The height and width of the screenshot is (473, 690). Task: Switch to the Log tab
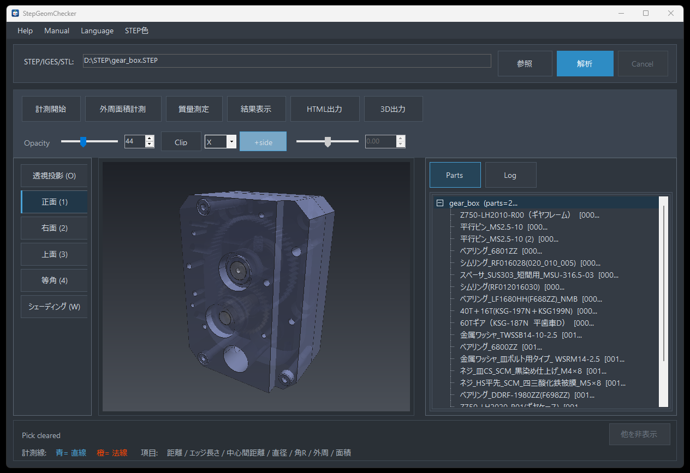[510, 175]
